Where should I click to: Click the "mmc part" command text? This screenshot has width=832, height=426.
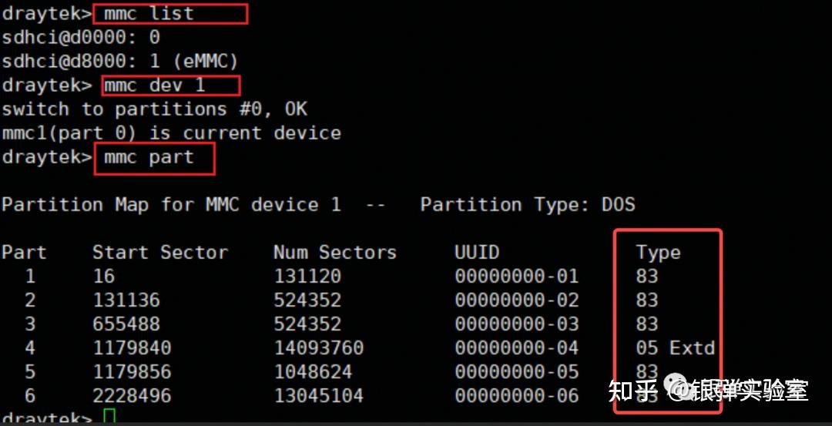[x=154, y=157]
